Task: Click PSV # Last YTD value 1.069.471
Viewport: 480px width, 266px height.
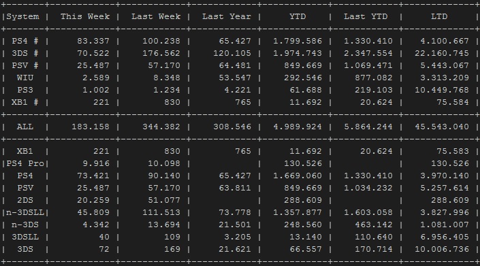Action: [368, 65]
